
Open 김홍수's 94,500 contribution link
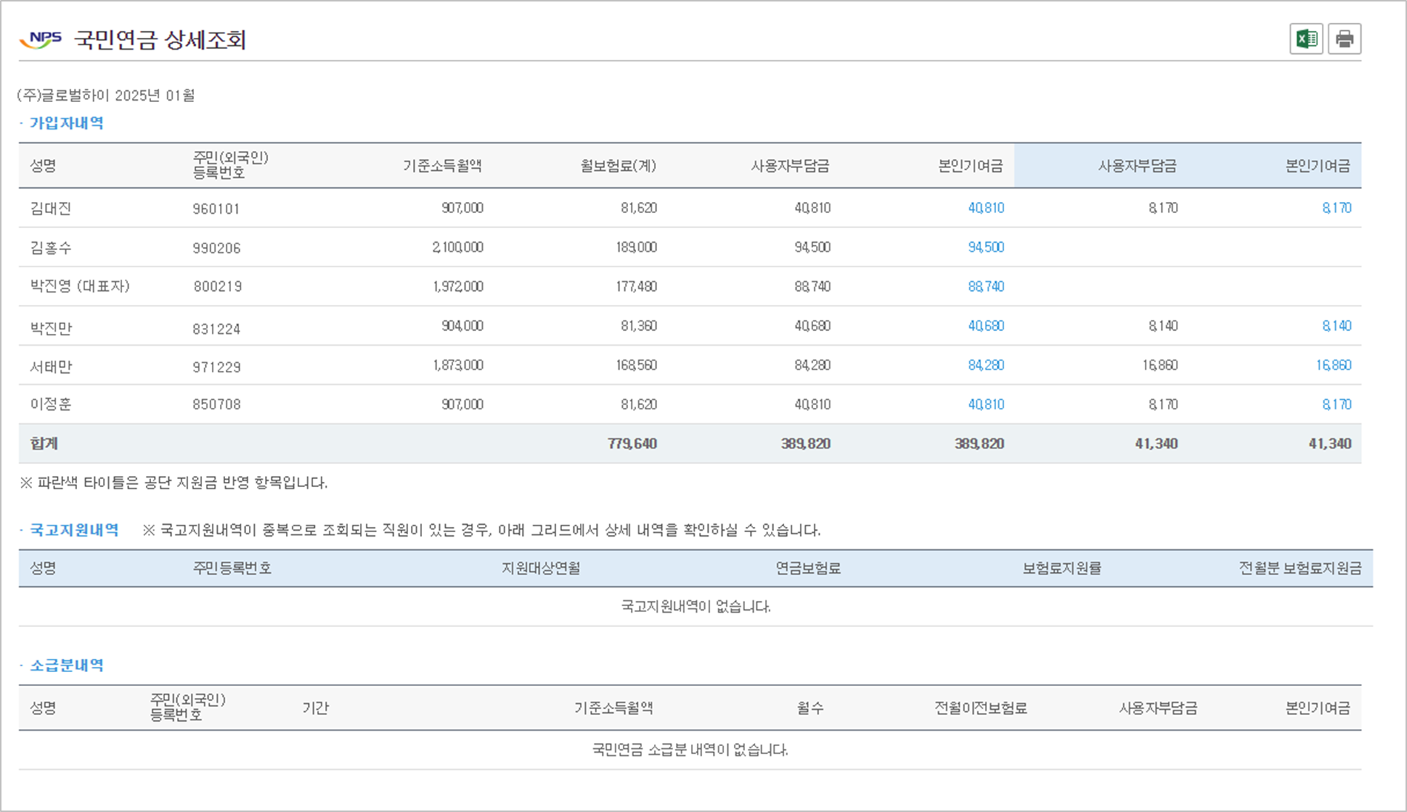[986, 247]
